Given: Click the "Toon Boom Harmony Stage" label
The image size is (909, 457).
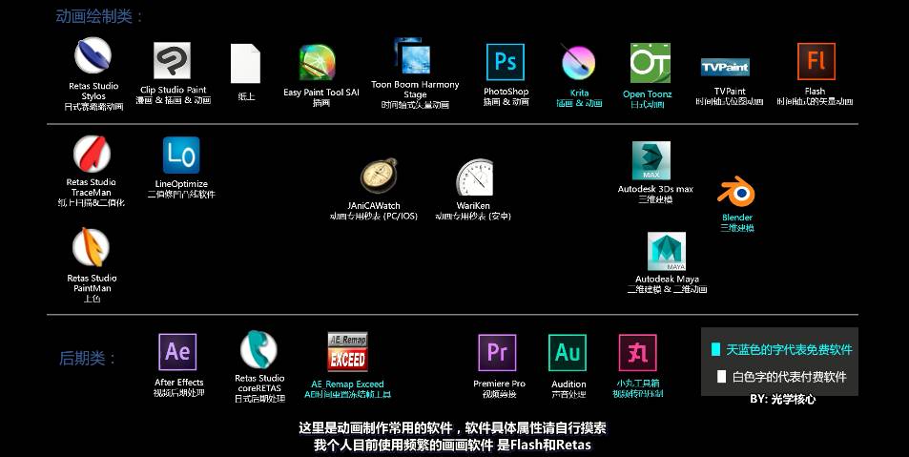Looking at the screenshot, I should [x=415, y=90].
